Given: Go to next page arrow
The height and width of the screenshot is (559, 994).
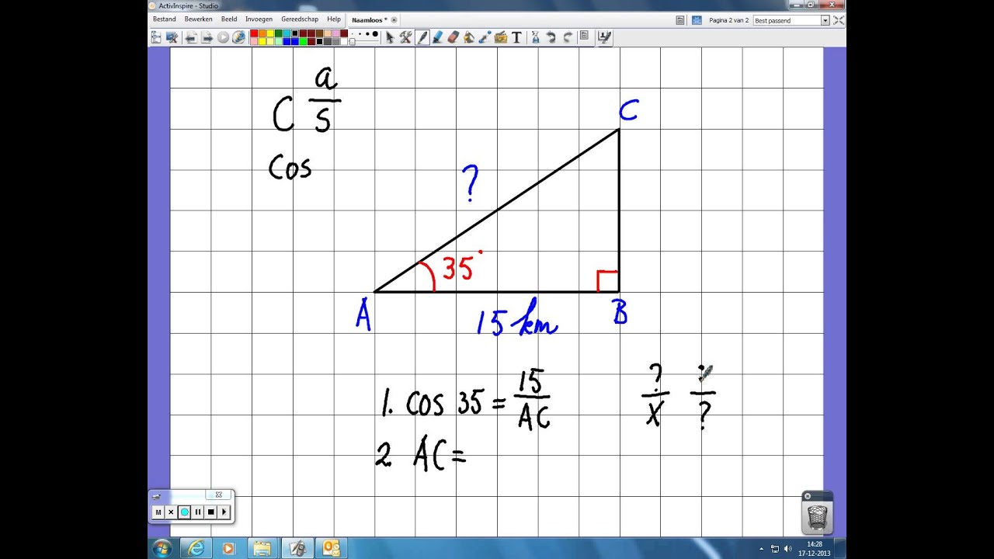Looking at the screenshot, I should (206, 36).
